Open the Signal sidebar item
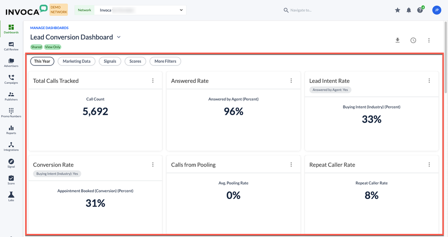Screen dimensions: 448x237 11,164
